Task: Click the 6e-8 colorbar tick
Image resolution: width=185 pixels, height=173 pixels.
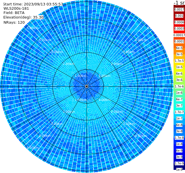Action: tap(179, 125)
